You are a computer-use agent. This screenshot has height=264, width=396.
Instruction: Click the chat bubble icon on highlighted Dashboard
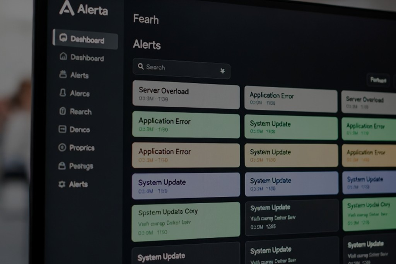[x=63, y=38]
